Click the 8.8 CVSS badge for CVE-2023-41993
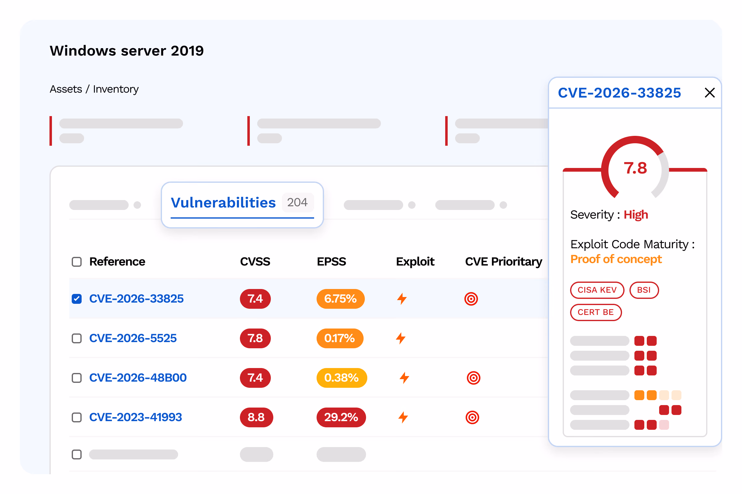The width and height of the screenshot is (742, 494). [257, 417]
